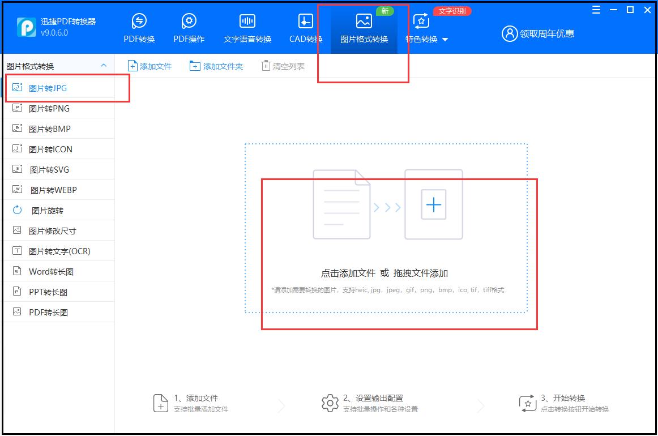Clear the file list with 清空列表
Viewport: 658px width, 436px height.
(283, 66)
